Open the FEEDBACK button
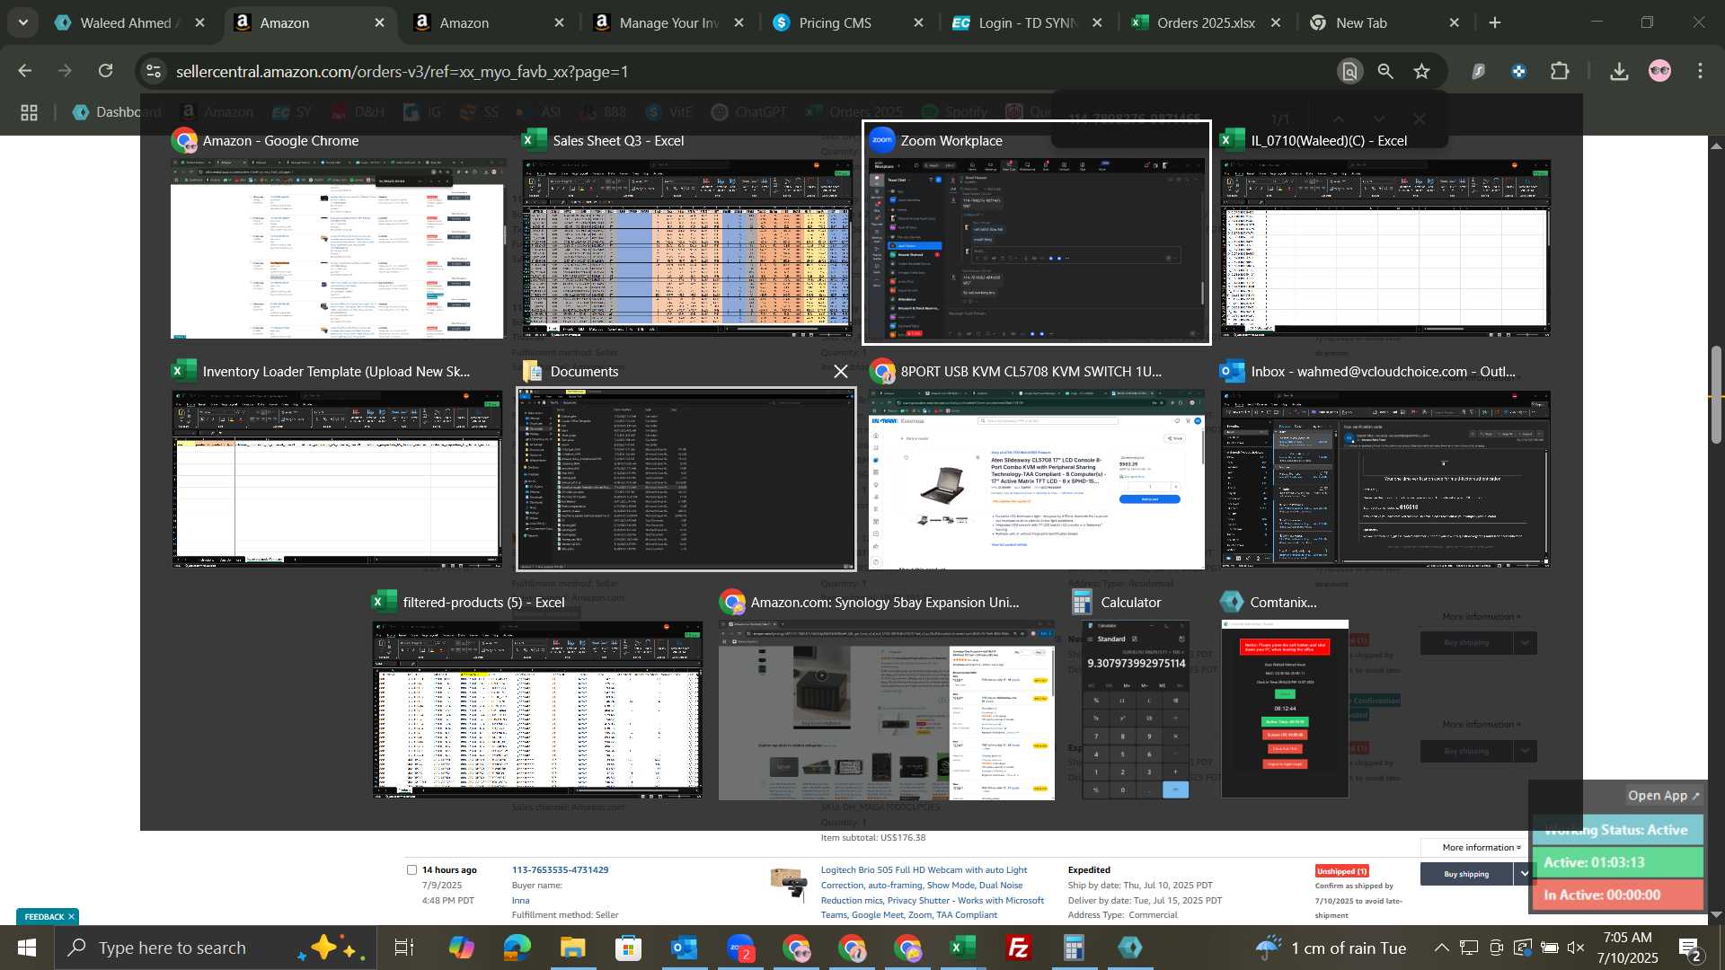1725x970 pixels. coord(44,916)
